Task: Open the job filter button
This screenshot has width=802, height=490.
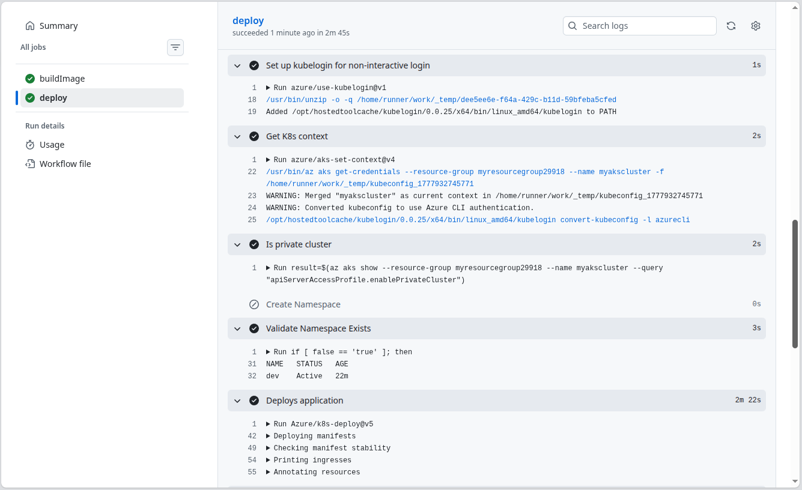Action: click(x=175, y=47)
